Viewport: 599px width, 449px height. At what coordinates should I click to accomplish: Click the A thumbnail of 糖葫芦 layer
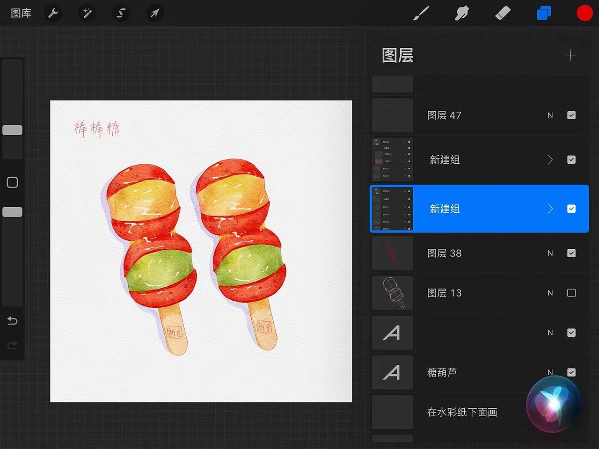[393, 372]
